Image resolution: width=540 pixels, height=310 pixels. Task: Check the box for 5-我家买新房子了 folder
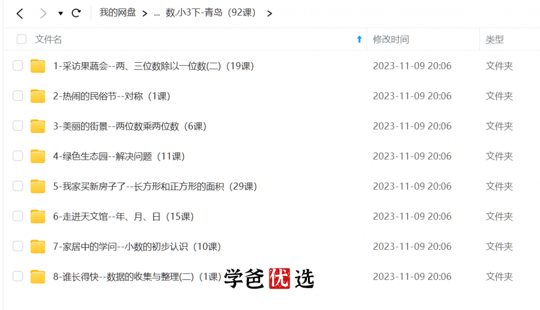click(x=18, y=186)
